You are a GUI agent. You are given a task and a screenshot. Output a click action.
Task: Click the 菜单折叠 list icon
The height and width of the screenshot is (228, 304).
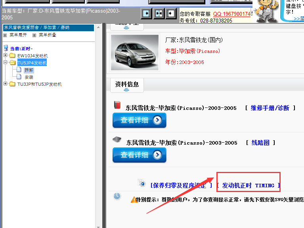(x=34, y=35)
